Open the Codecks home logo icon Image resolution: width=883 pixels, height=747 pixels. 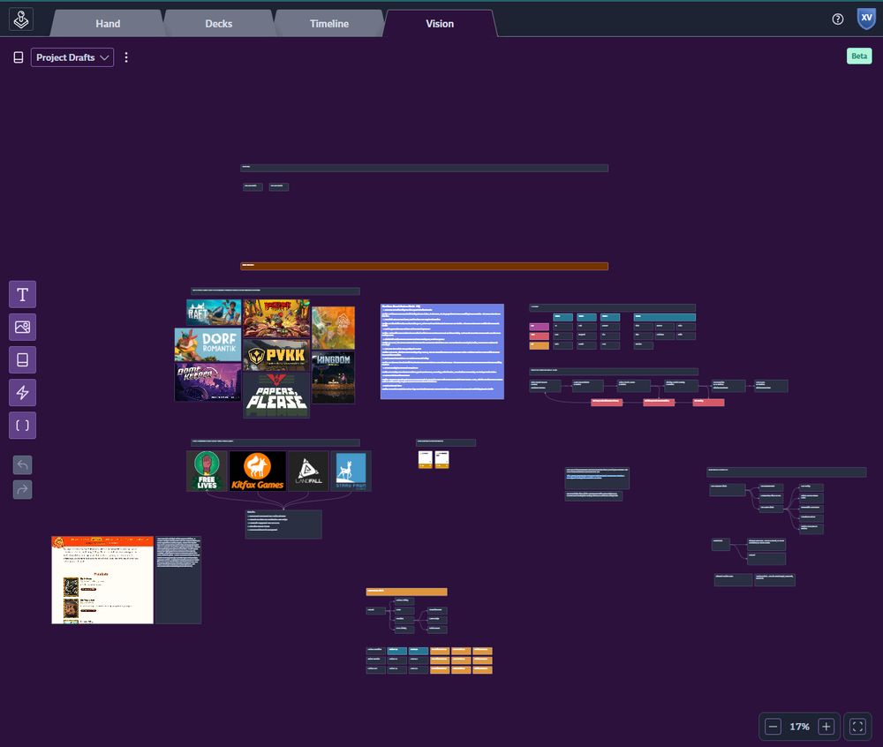click(21, 19)
